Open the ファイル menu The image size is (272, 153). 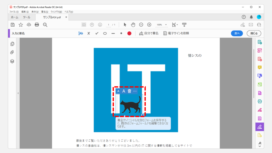coord(14,12)
